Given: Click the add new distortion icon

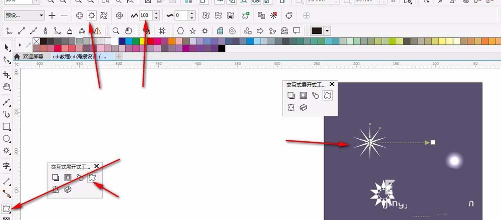Looking at the screenshot, I should click(245, 15).
